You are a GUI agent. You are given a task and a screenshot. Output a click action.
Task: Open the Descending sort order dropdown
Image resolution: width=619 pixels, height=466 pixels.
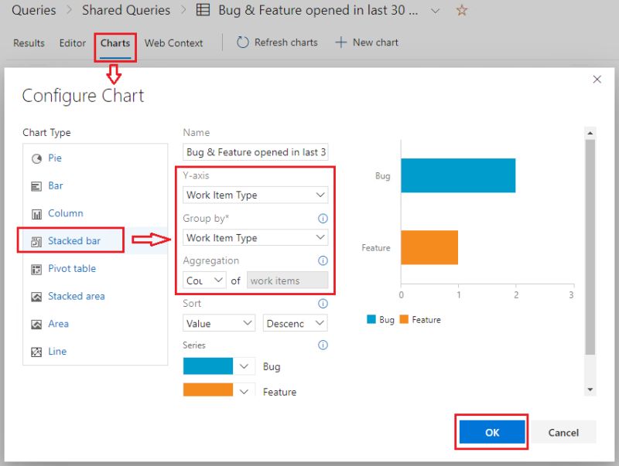[295, 323]
